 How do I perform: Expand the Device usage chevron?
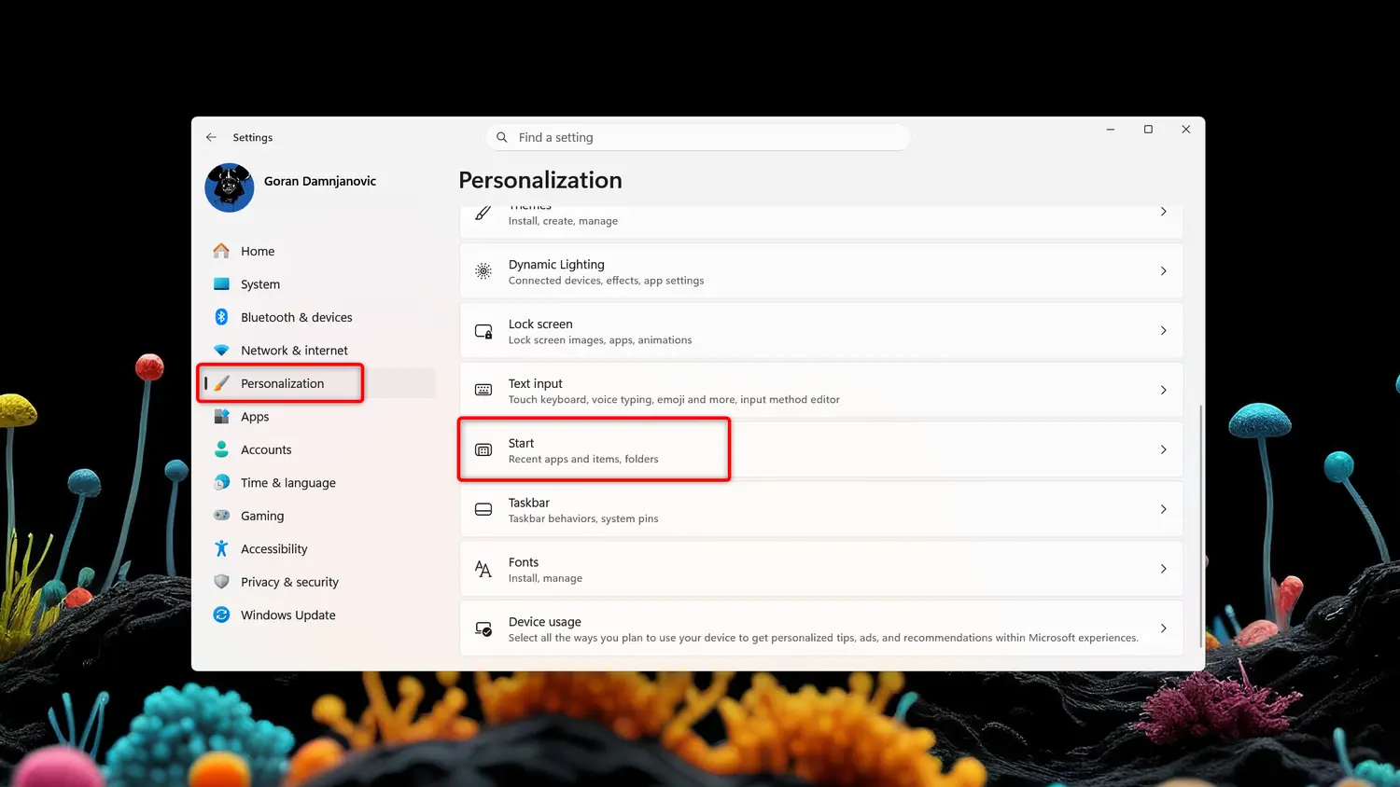[x=1163, y=628]
